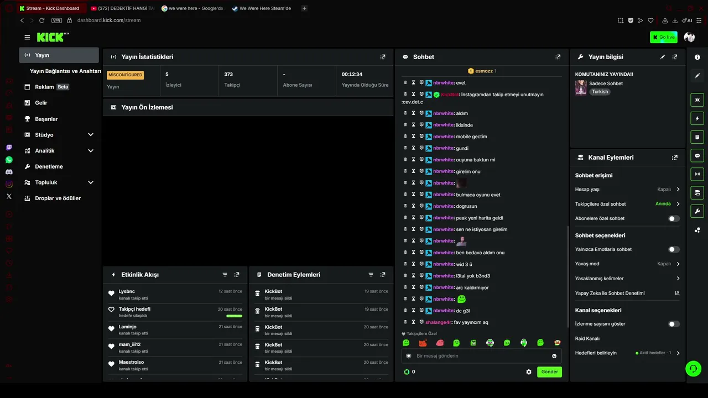This screenshot has width=708, height=398.
Task: Expand the Stüdyo menu chevron
Action: 91,135
